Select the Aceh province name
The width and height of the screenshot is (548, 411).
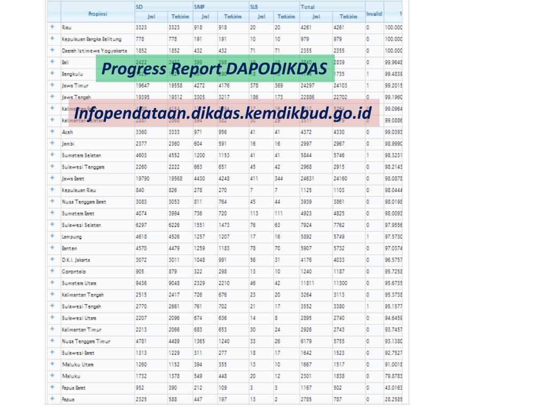(x=67, y=132)
